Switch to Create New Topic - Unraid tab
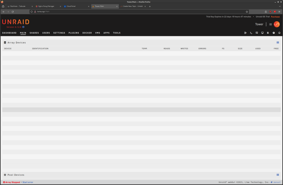Image resolution: width=283 pixels, height=185 pixels. coord(133,6)
